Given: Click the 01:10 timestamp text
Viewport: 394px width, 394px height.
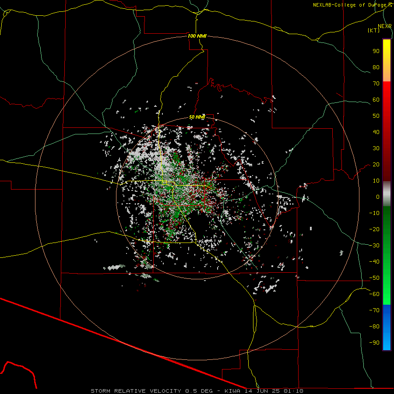Looking at the screenshot, I should tap(294, 391).
